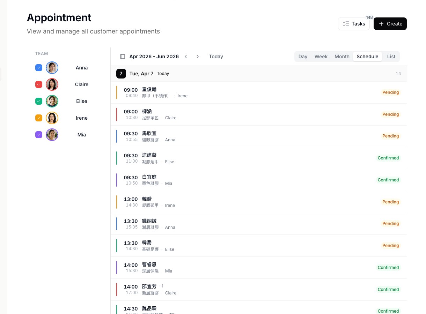
Task: Click the previous period chevron
Action: pos(186,56)
